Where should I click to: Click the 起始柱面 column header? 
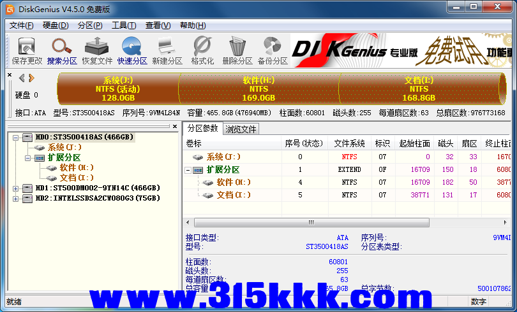click(414, 144)
